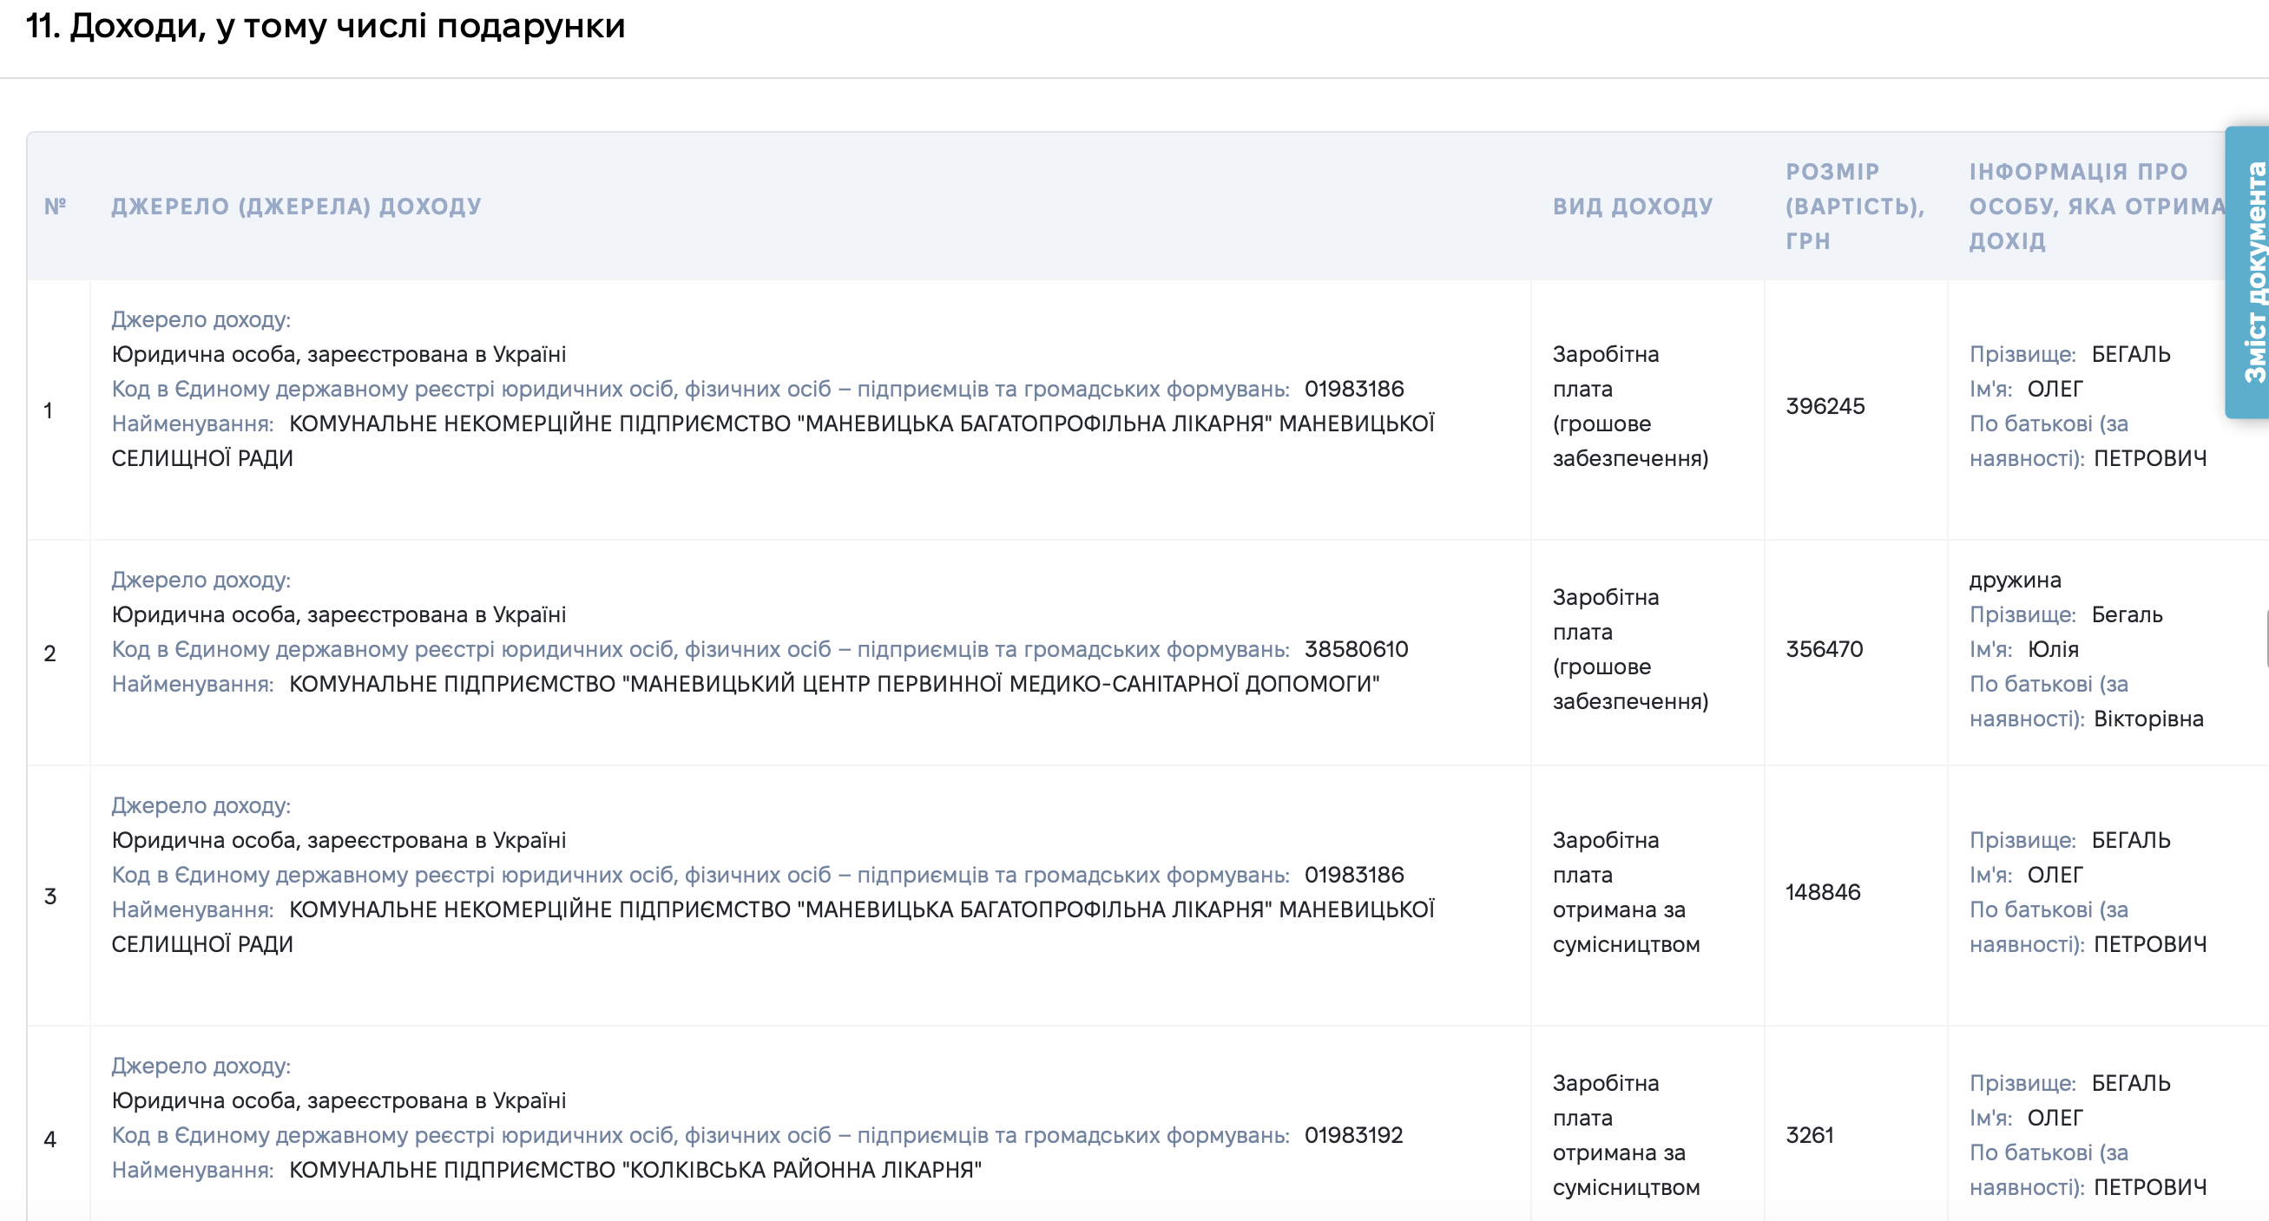Select income amount 396245

coord(1825,406)
